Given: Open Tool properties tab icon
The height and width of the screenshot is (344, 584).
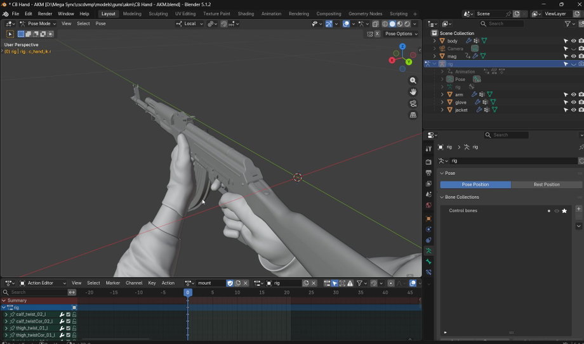Looking at the screenshot, I should (428, 148).
